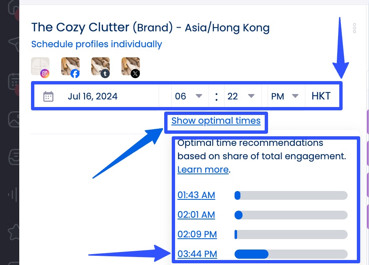
Task: Click the 'Jul 16, 2024' date field
Action: tap(93, 97)
